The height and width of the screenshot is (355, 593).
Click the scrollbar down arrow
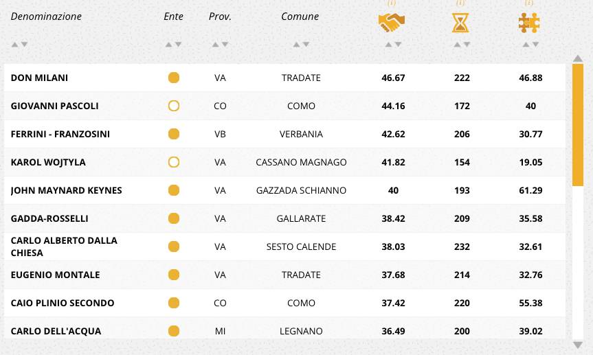(577, 345)
